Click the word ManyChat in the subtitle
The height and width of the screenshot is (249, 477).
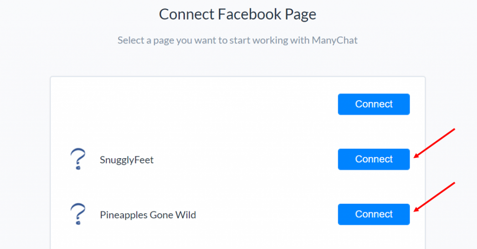(x=334, y=40)
